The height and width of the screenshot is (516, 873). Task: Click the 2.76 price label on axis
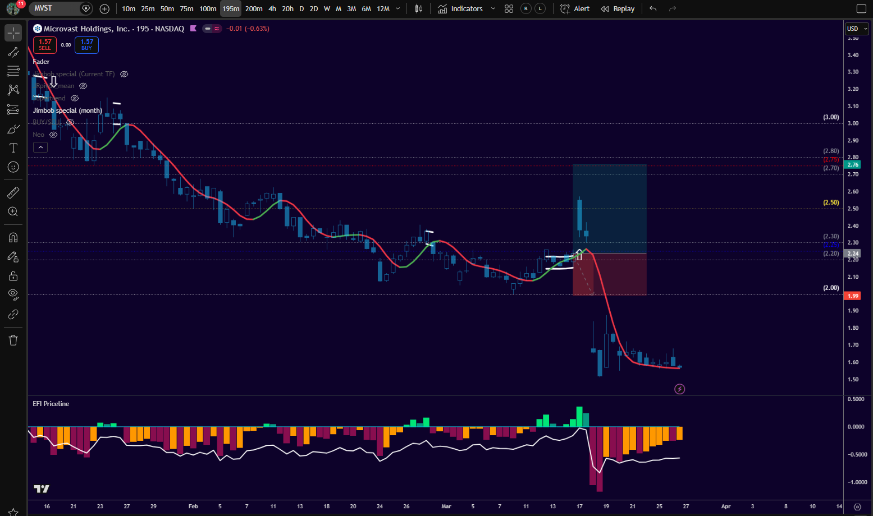point(853,164)
